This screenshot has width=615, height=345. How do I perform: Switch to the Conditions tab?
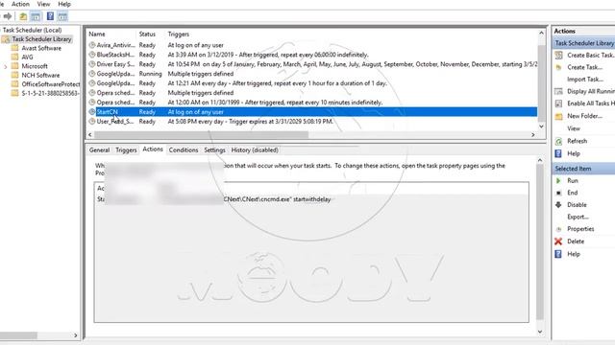click(x=184, y=150)
